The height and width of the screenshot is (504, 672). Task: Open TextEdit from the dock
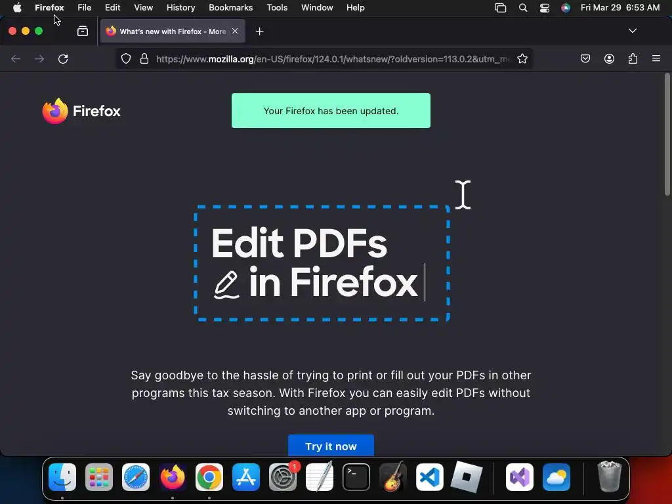(x=320, y=477)
